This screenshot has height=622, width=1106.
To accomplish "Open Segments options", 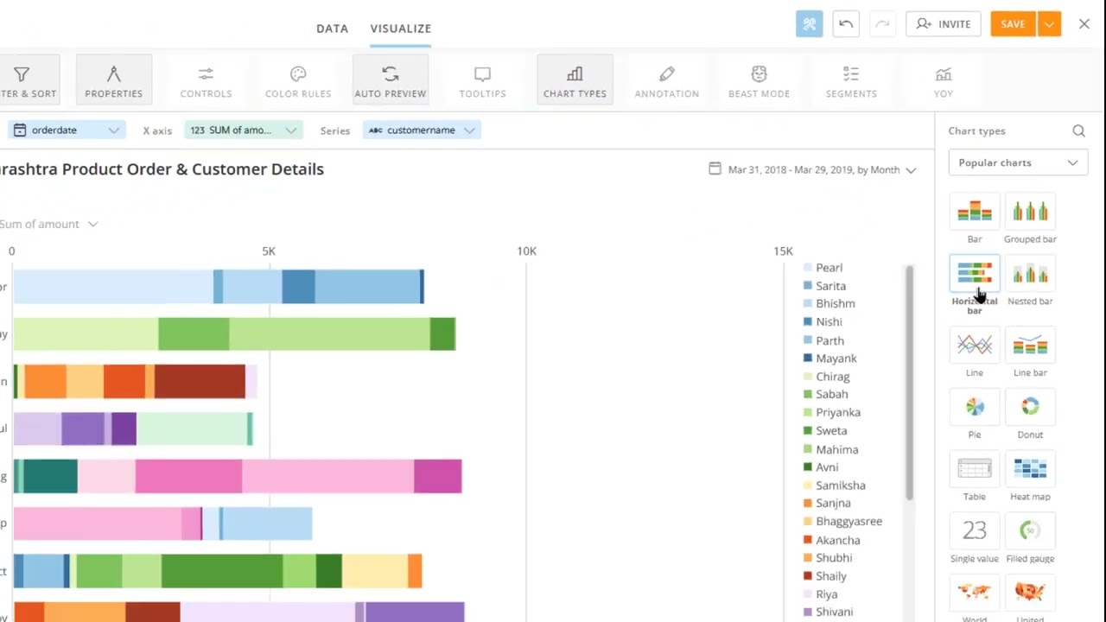I will tap(851, 80).
